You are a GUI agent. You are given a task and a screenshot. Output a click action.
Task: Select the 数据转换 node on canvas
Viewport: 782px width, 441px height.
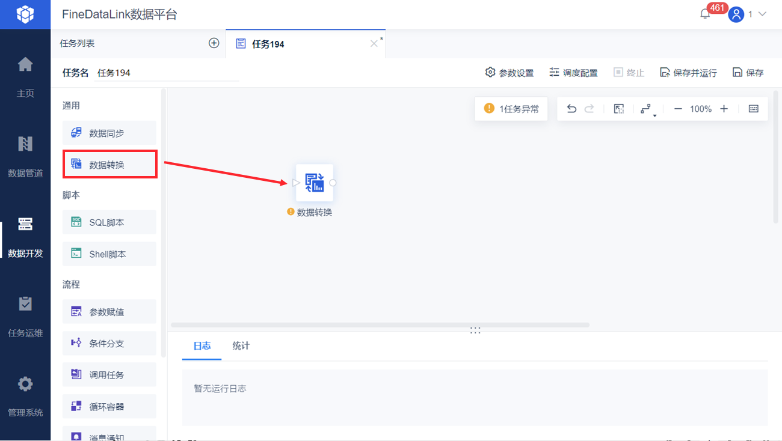click(315, 183)
